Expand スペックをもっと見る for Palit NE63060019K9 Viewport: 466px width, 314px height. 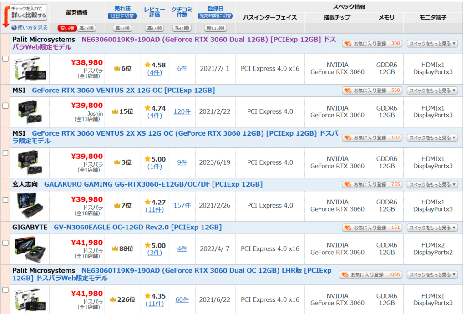(432, 44)
